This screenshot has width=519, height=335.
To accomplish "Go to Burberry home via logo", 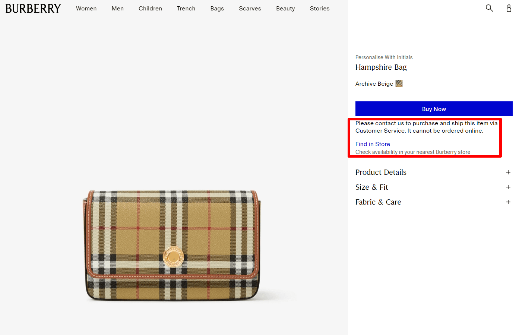I will click(33, 9).
